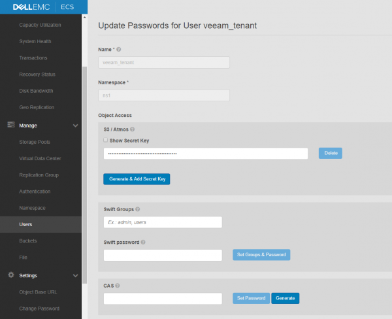
Task: Click the Manage list icon in sidebar
Action: point(10,125)
